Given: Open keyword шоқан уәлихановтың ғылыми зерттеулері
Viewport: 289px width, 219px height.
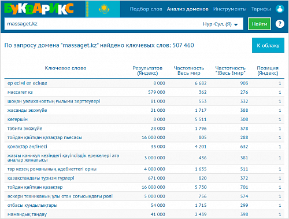Looking at the screenshot, I should coord(54,101).
